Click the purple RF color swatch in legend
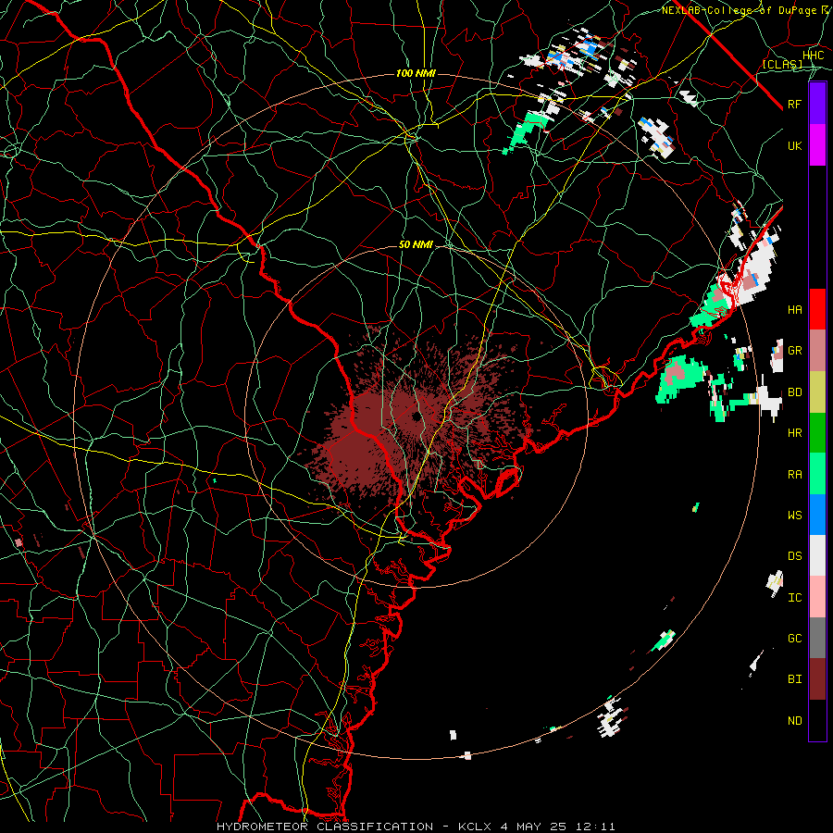833x833 pixels. (x=817, y=104)
